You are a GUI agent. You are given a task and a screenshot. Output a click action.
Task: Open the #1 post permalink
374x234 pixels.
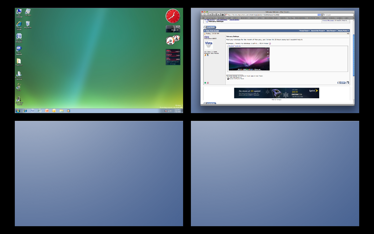[348, 34]
